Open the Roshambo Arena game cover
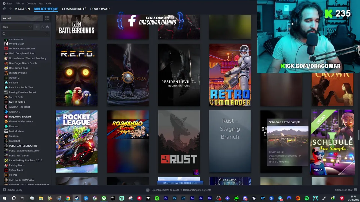 tap(128, 141)
